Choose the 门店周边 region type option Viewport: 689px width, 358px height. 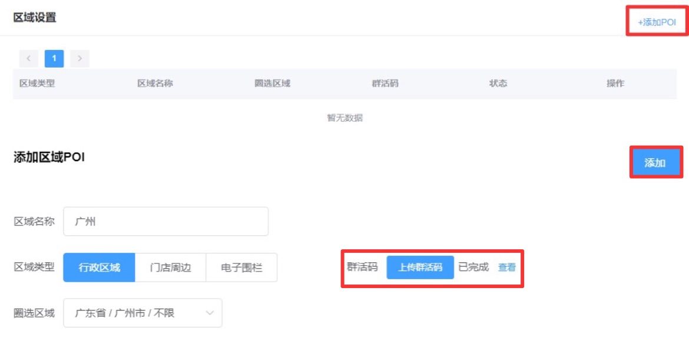click(171, 267)
